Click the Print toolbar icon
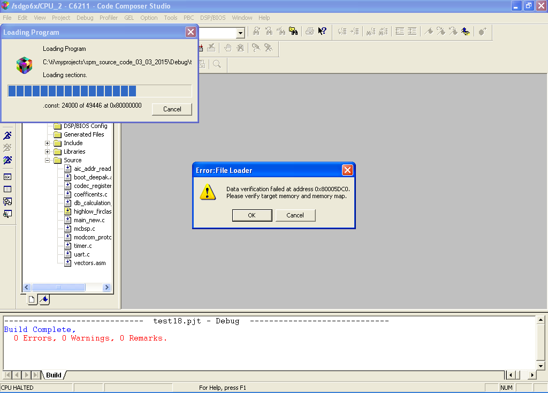Image resolution: width=548 pixels, height=393 pixels. [310, 32]
